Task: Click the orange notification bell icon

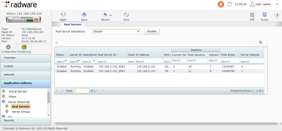Action: (x=221, y=5)
